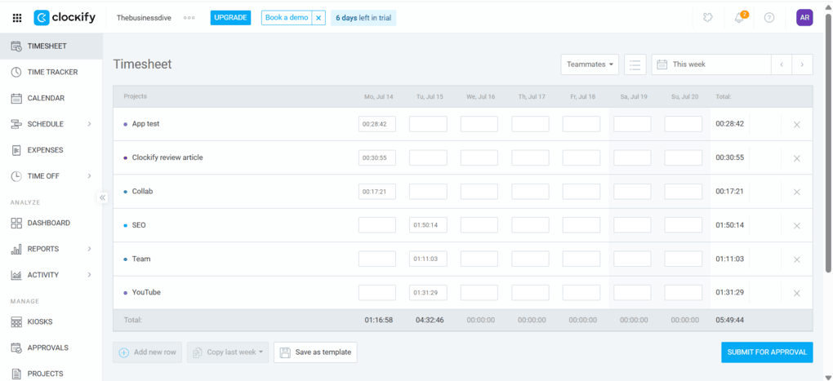Screen dimensions: 833x381
Task: Expand the Time Off submenu chevron
Action: 89,176
